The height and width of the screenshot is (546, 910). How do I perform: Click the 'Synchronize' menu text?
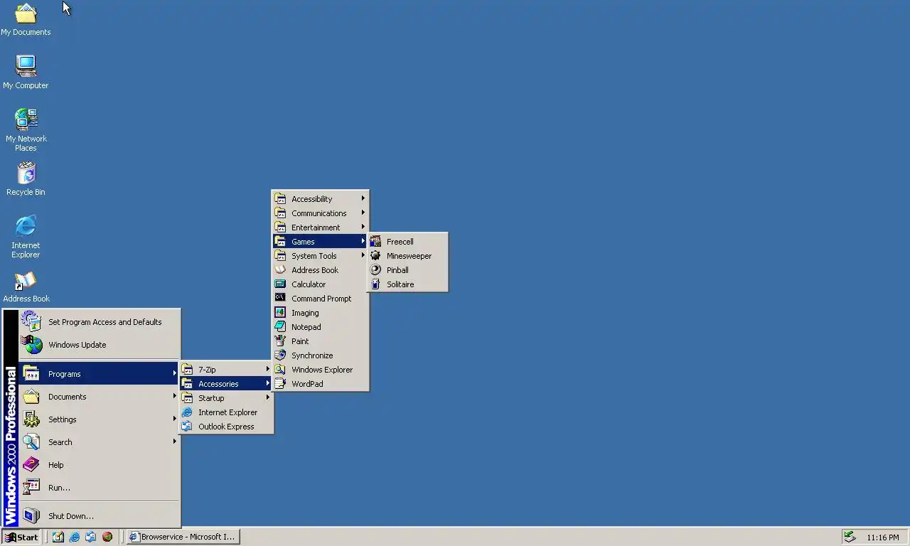pyautogui.click(x=312, y=355)
